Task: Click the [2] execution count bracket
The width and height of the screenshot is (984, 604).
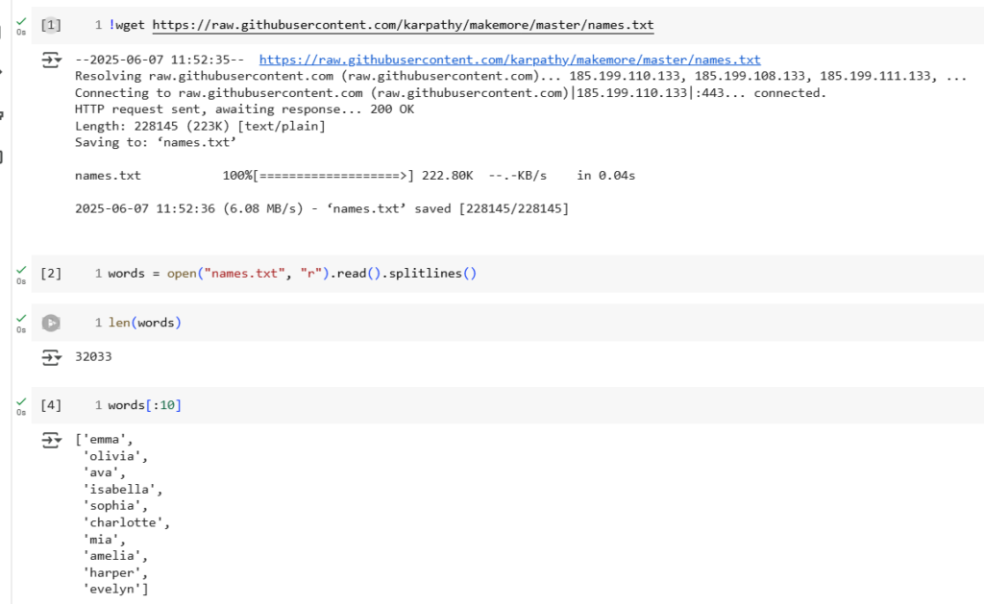Action: coord(51,274)
